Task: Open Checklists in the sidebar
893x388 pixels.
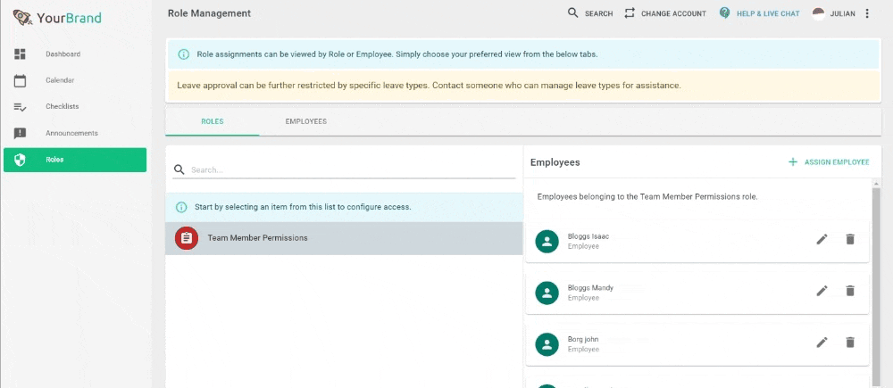Action: coord(63,107)
